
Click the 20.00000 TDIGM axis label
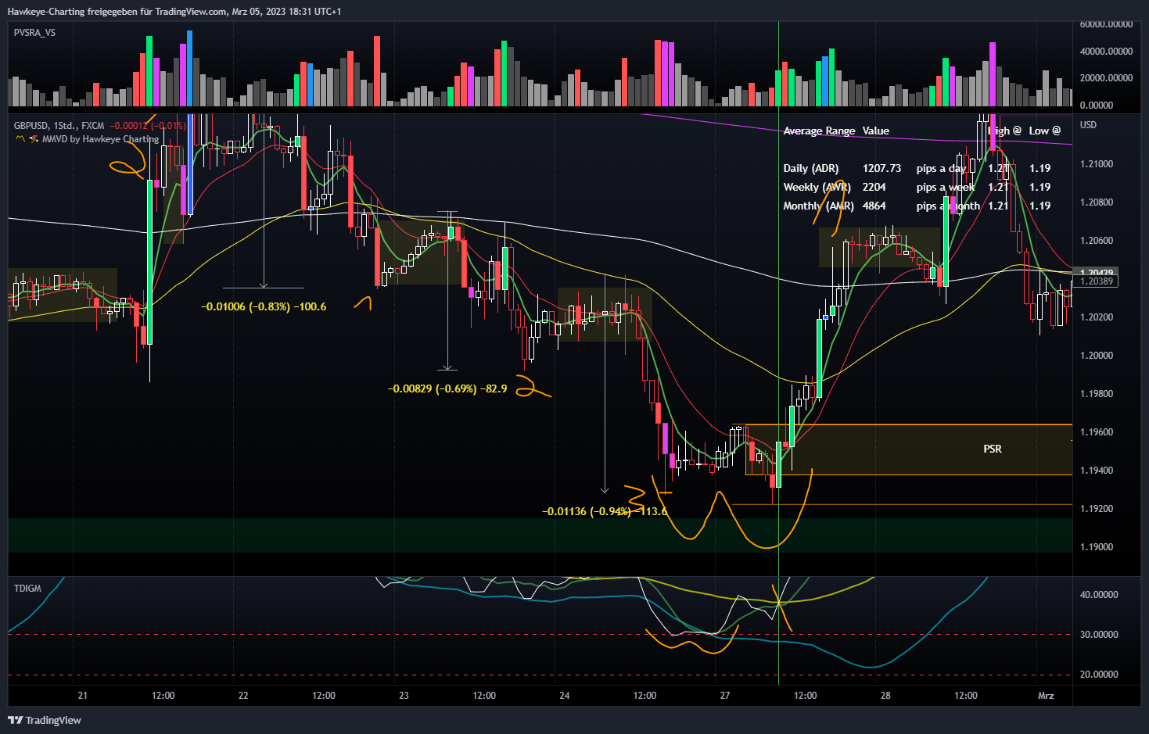(1099, 675)
